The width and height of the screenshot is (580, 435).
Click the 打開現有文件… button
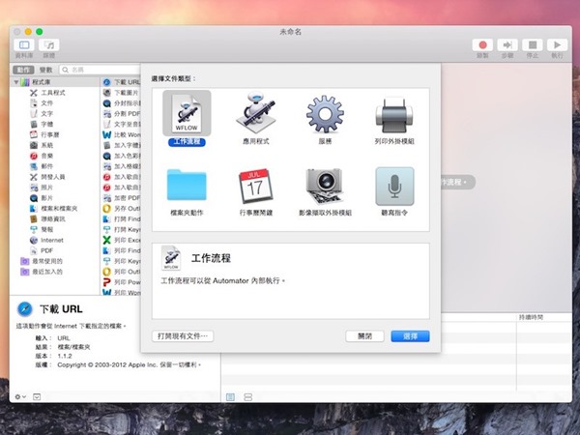pos(183,336)
